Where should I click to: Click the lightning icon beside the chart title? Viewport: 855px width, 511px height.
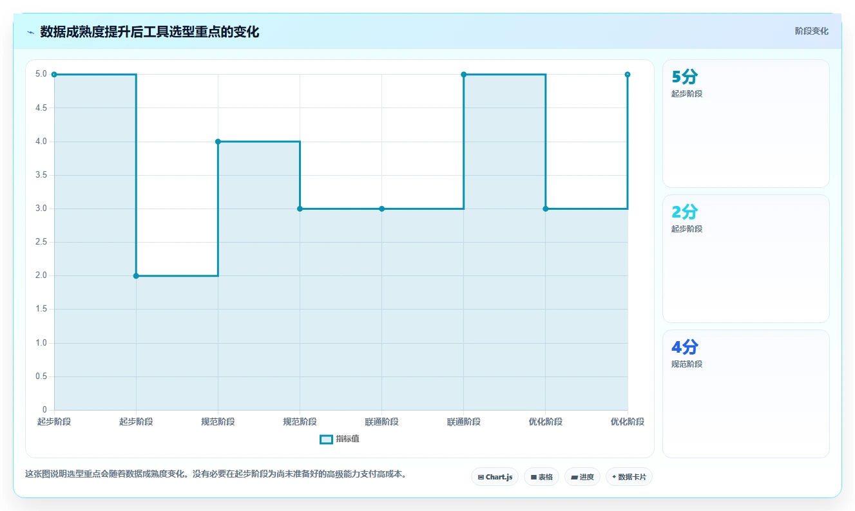pyautogui.click(x=30, y=32)
